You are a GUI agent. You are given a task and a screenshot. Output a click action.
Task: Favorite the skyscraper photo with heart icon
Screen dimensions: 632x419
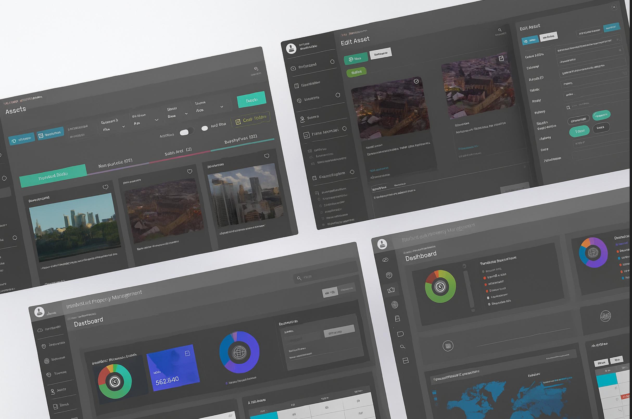tap(267, 156)
